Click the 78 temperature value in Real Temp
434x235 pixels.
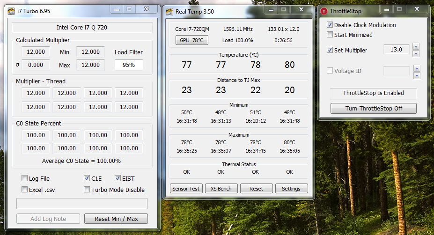coord(256,65)
